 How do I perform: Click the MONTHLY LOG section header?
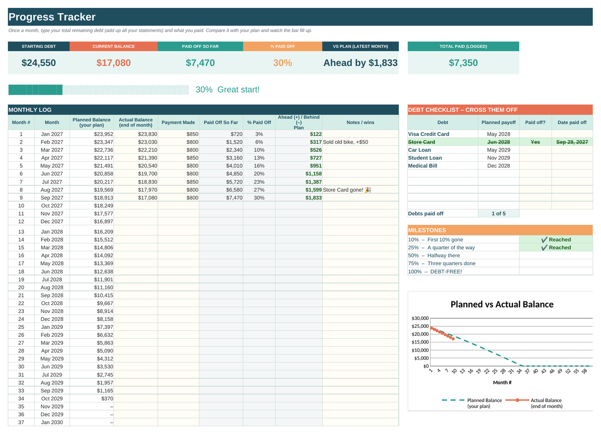click(x=203, y=110)
